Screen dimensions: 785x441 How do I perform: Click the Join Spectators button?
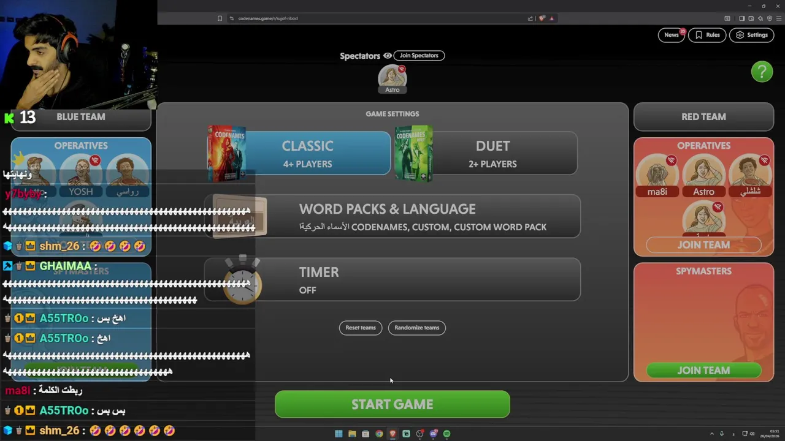tap(419, 56)
